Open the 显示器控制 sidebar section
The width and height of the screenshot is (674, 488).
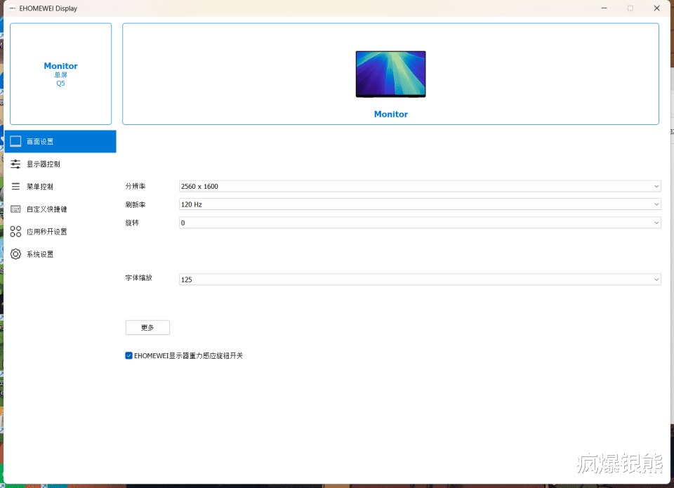(60, 164)
